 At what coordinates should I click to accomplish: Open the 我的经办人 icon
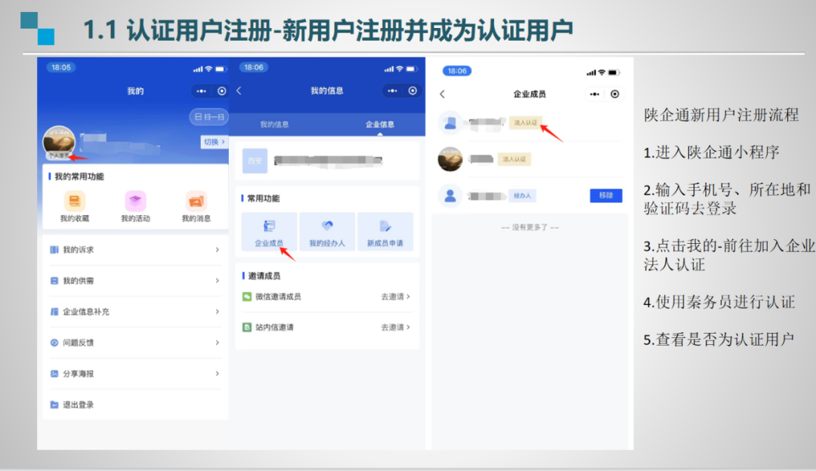pyautogui.click(x=327, y=226)
